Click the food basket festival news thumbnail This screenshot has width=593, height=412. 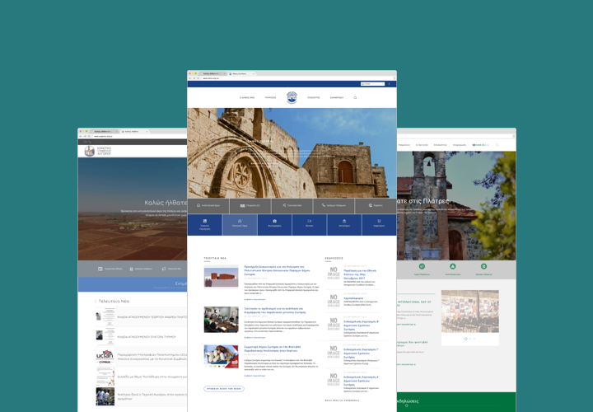click(x=222, y=357)
